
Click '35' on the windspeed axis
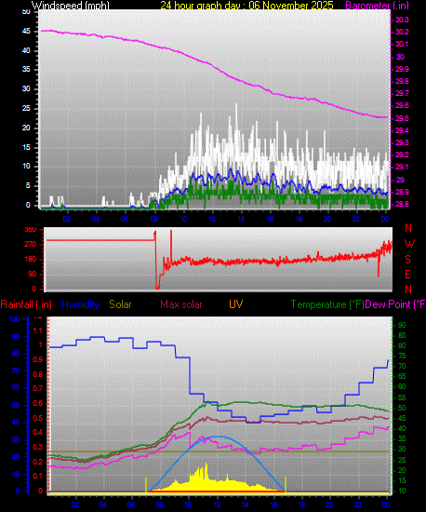point(26,70)
